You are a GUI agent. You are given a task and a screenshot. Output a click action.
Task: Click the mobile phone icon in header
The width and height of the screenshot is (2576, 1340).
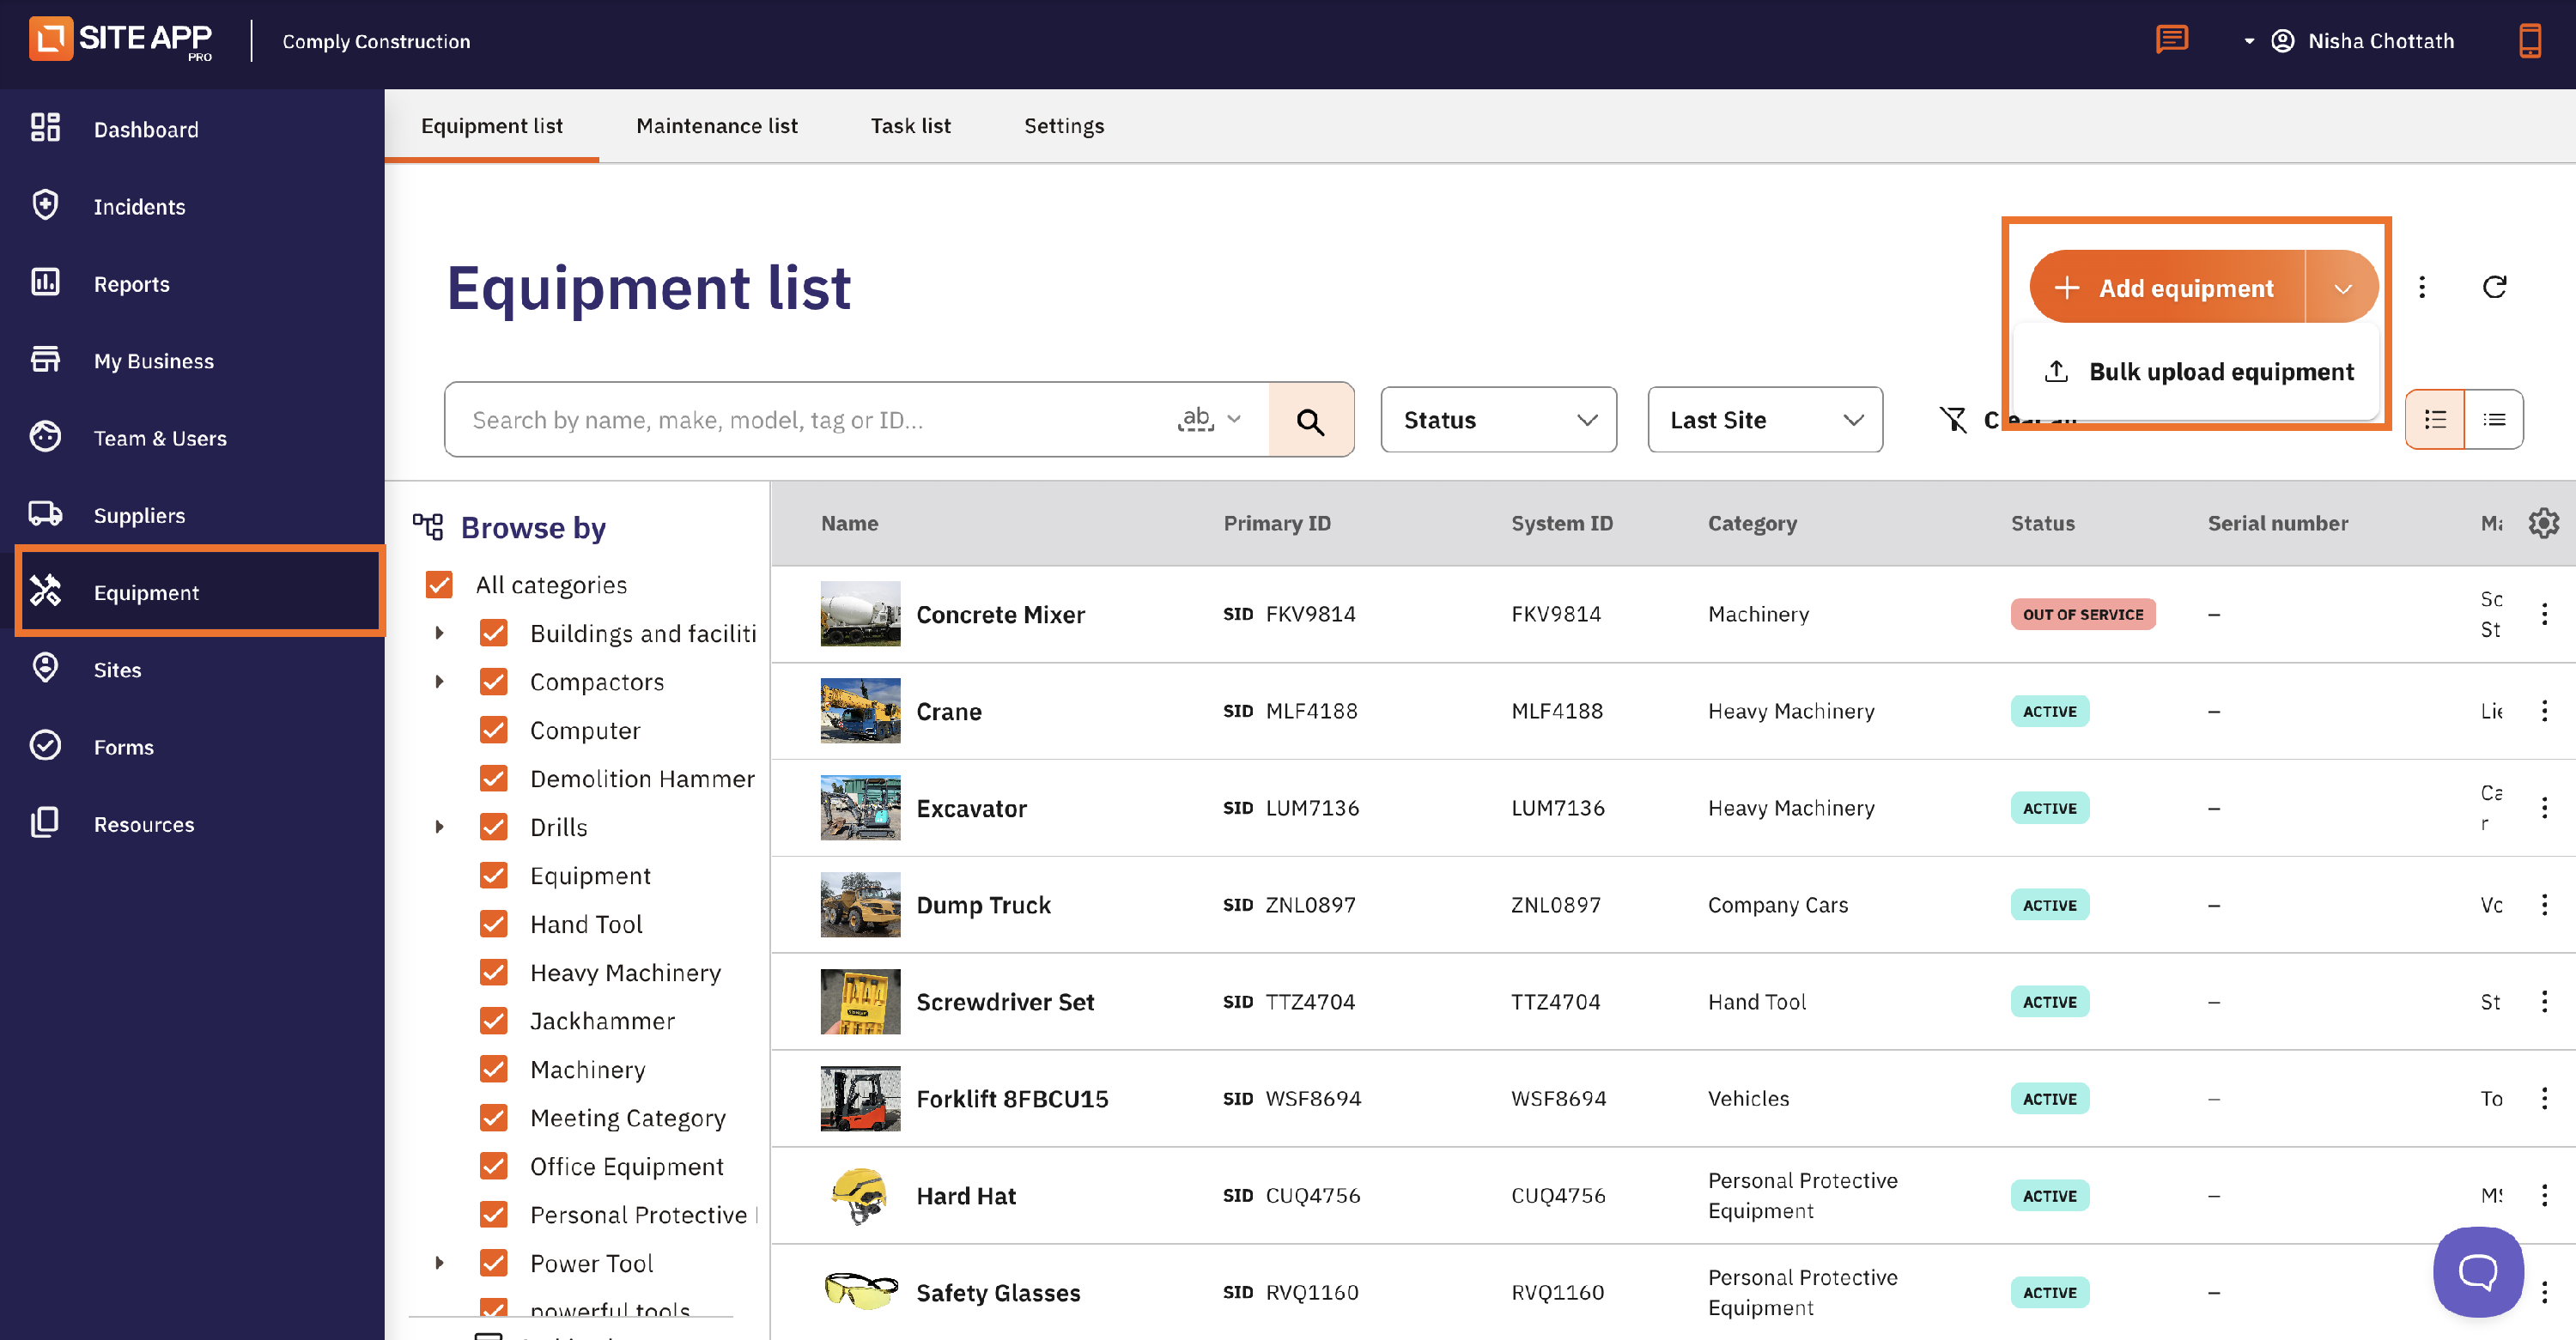[x=2529, y=40]
